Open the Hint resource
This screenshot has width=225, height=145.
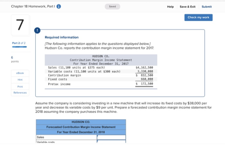point(20,80)
